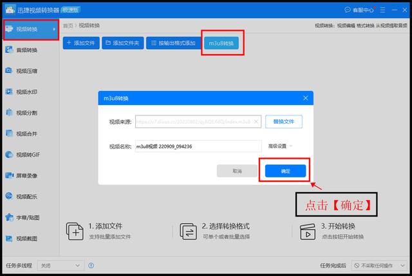The height and width of the screenshot is (276, 412).
Task: Expand 高级设置 advanced settings in dialog
Action: [281, 146]
